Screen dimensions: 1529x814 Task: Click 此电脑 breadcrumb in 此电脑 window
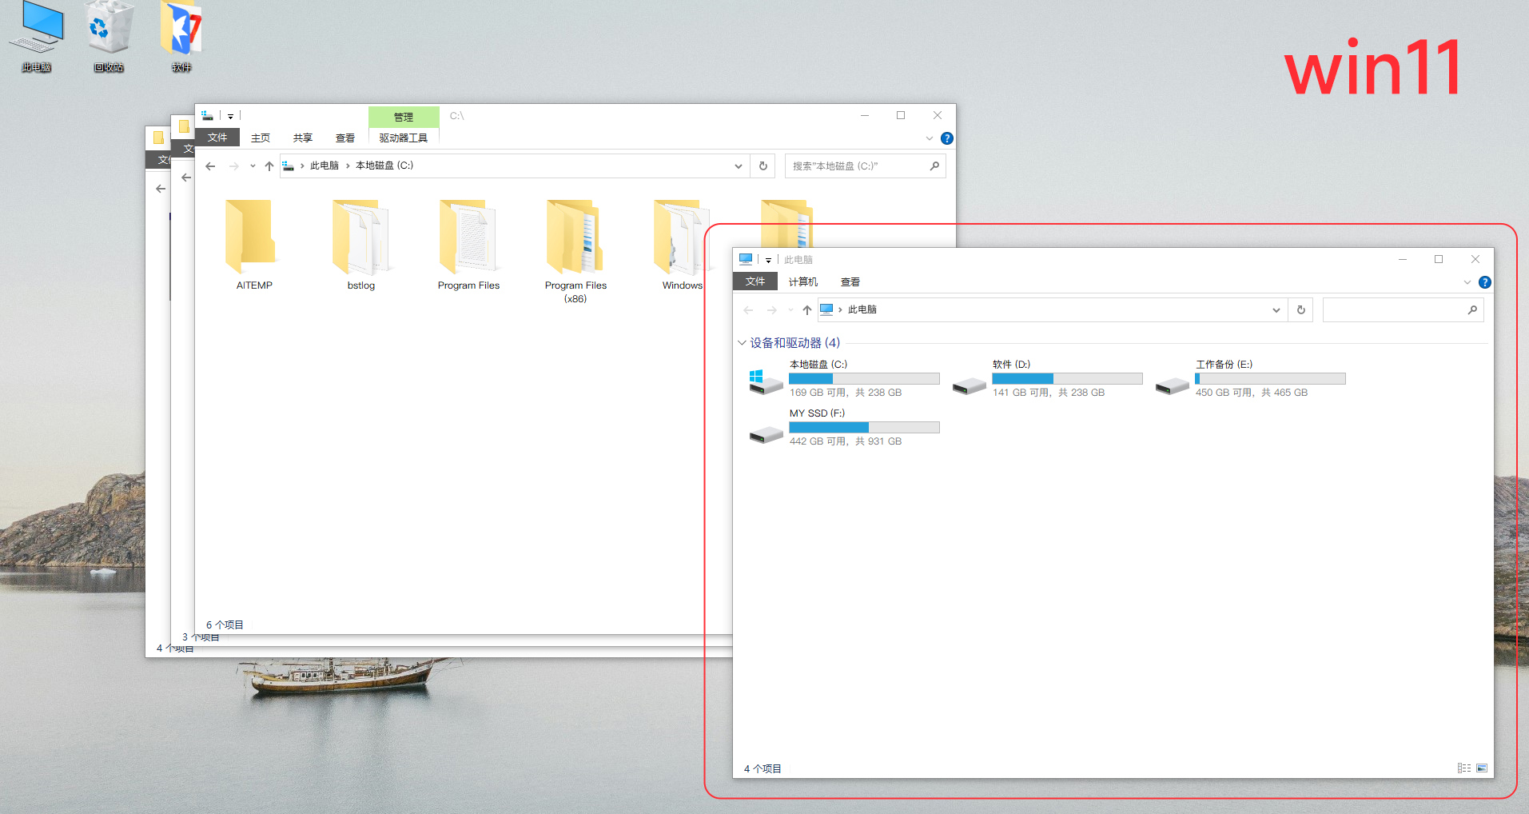tap(862, 309)
